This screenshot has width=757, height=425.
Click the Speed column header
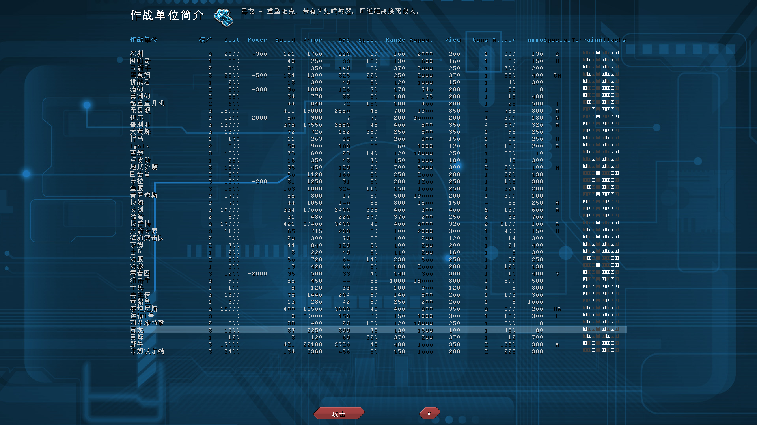(x=368, y=40)
